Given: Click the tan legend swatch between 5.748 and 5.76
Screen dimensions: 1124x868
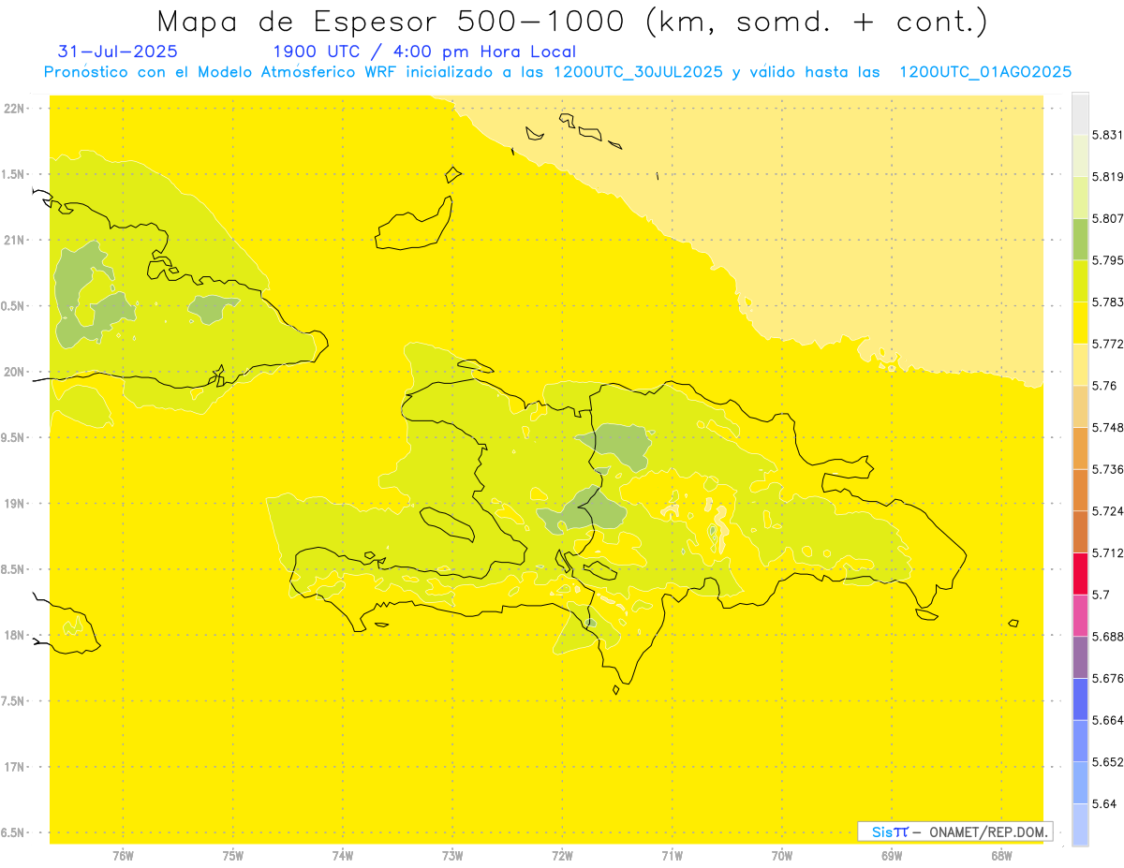Looking at the screenshot, I should point(1080,406).
